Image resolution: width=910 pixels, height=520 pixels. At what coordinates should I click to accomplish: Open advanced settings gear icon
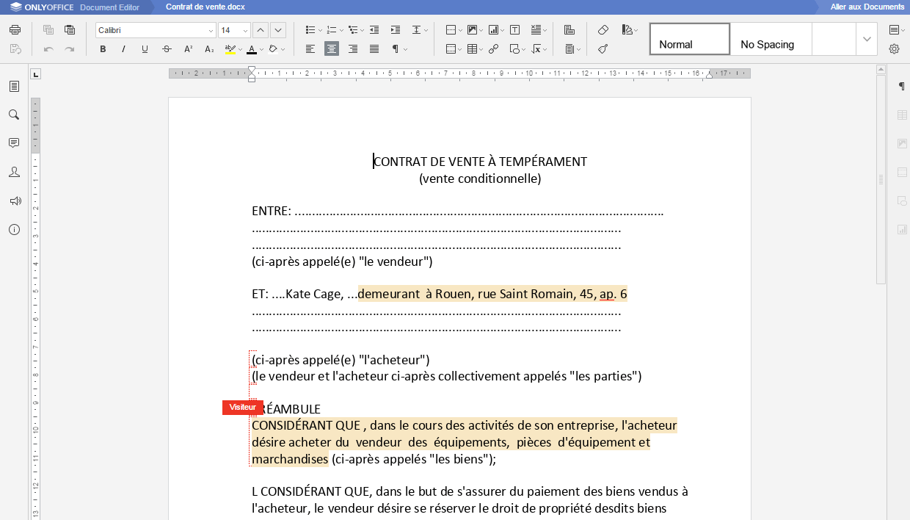pyautogui.click(x=894, y=49)
